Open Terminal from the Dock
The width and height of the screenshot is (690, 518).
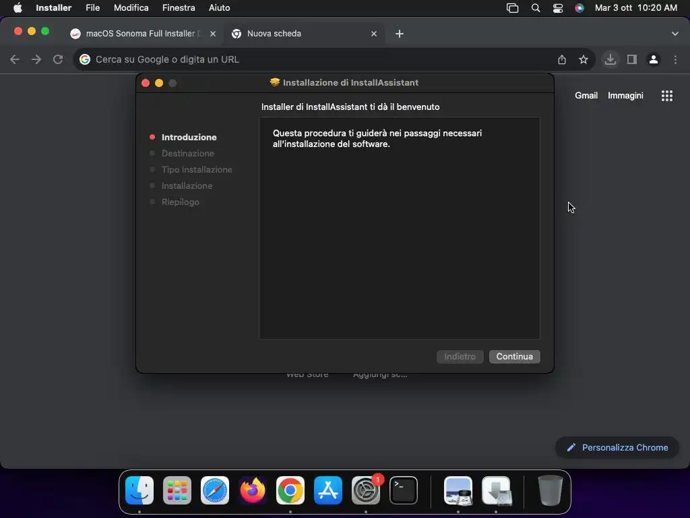pos(404,490)
